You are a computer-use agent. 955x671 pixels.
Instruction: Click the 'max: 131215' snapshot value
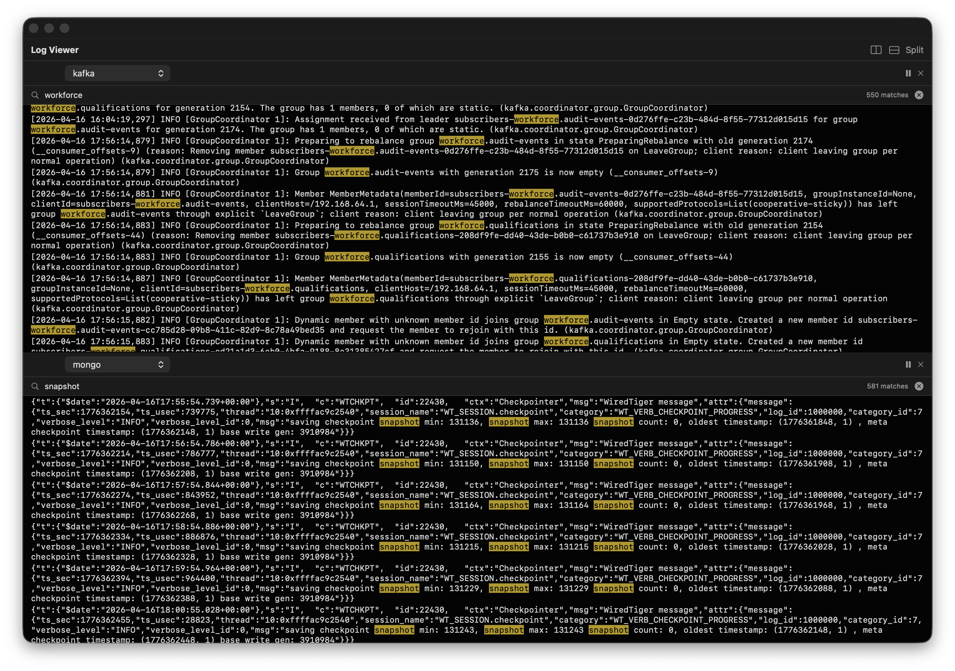[561, 547]
